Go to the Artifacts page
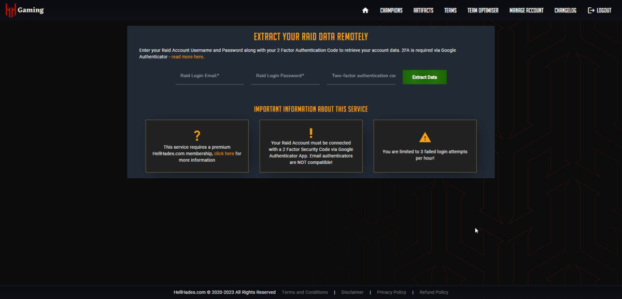Screen dimensions: 622x299 click(x=423, y=10)
